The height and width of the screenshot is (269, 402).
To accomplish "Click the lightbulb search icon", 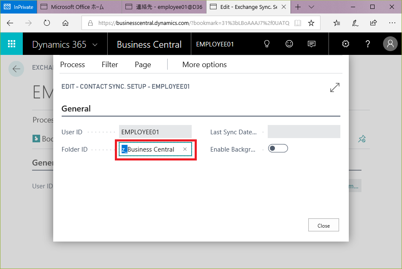I will (x=266, y=44).
